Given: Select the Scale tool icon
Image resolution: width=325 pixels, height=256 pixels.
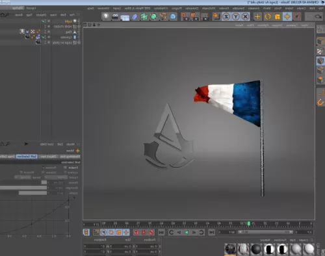Looking at the screenshot, I should 278,17.
